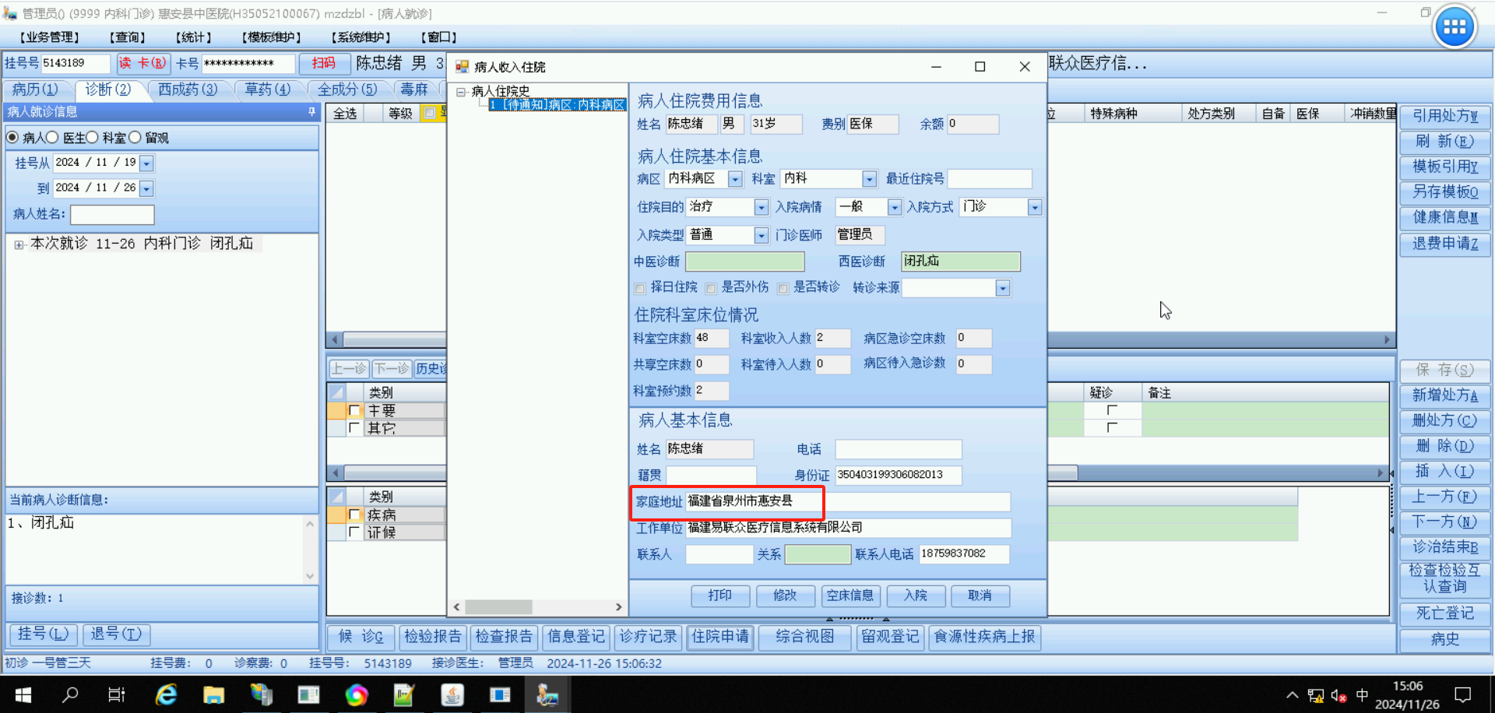This screenshot has width=1495, height=713.
Task: Check the 择日住院 checkbox
Action: [640, 288]
